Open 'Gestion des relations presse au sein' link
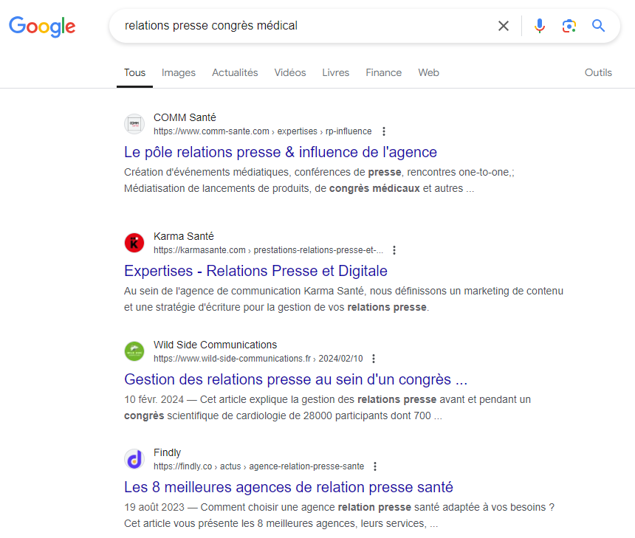The width and height of the screenshot is (635, 538). tap(295, 379)
